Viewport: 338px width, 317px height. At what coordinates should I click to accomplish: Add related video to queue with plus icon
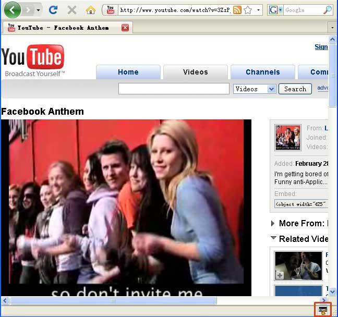pyautogui.click(x=280, y=275)
